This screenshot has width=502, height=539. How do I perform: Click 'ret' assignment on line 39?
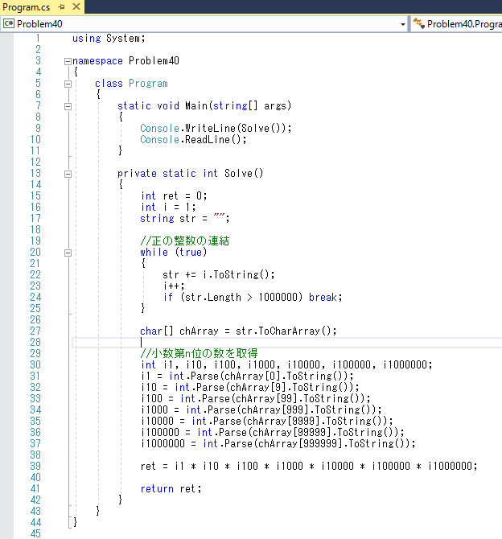tap(148, 466)
